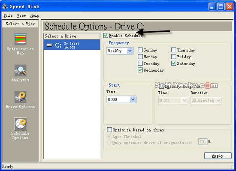This screenshot has height=171, width=236.
Task: Check the Sunday checkbox
Action: pos(140,50)
